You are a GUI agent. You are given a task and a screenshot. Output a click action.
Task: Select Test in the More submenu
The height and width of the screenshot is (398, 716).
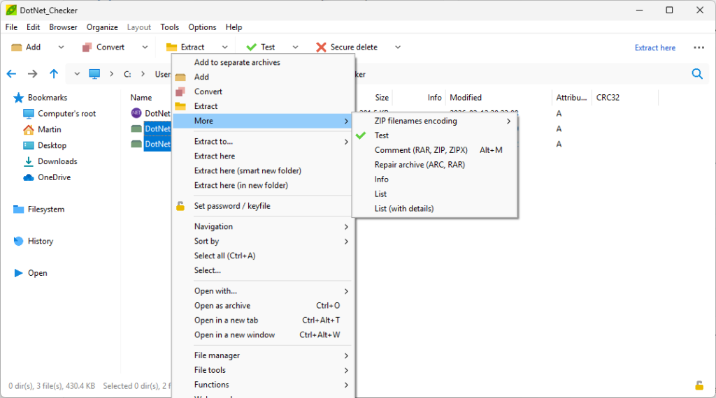coord(382,135)
